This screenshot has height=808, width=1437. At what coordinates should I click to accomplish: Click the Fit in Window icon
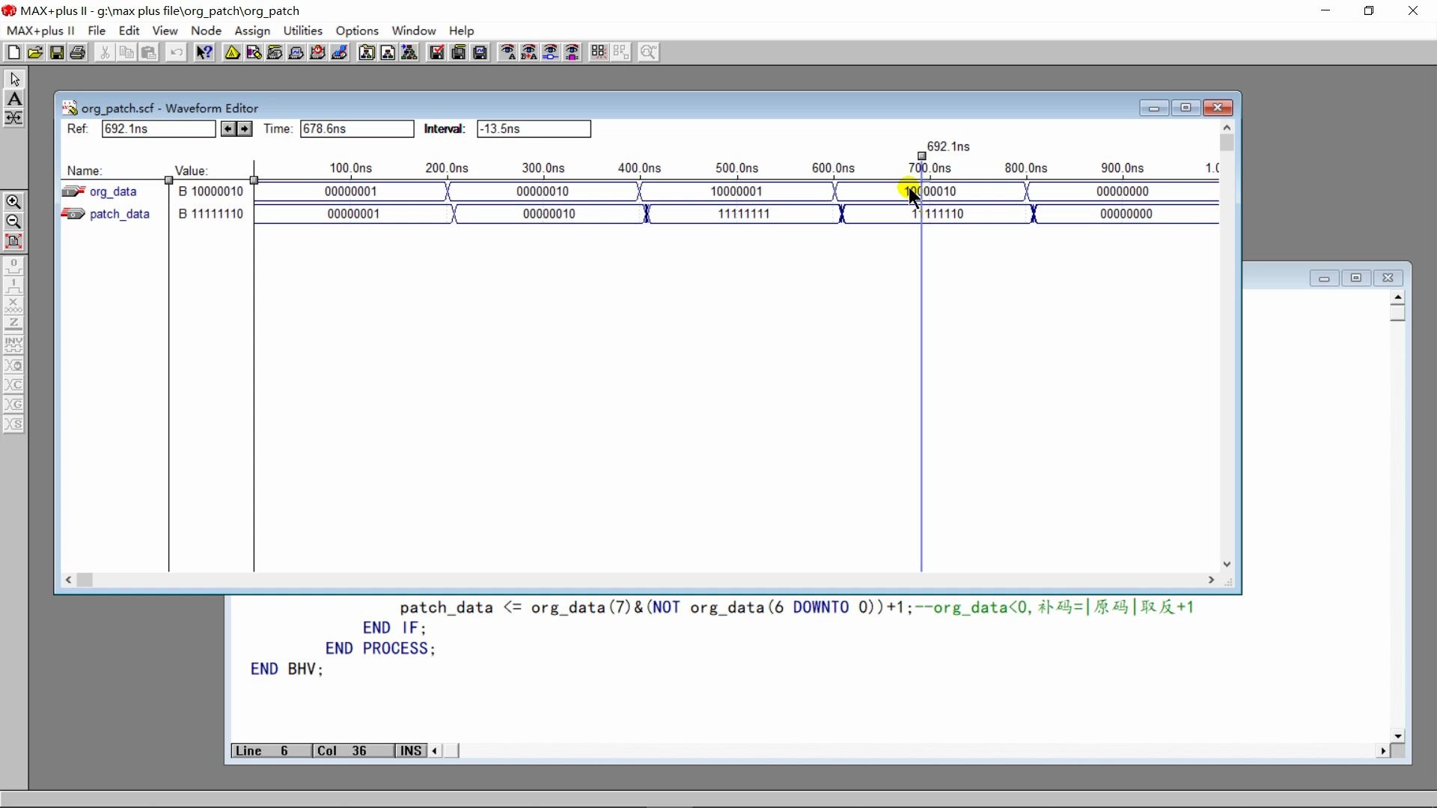(13, 241)
